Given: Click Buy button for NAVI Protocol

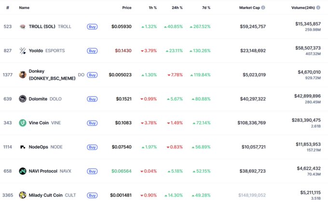Looking at the screenshot, I should click(92, 171).
